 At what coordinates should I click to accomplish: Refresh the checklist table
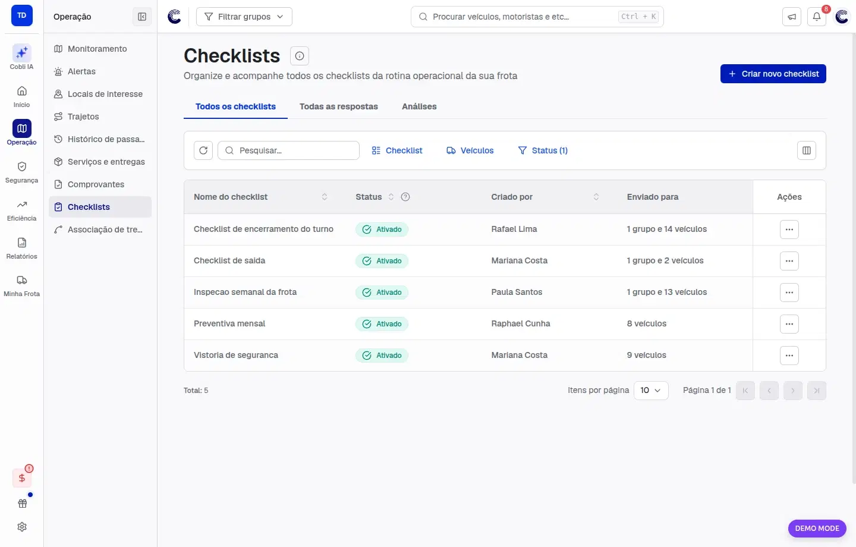(x=203, y=150)
